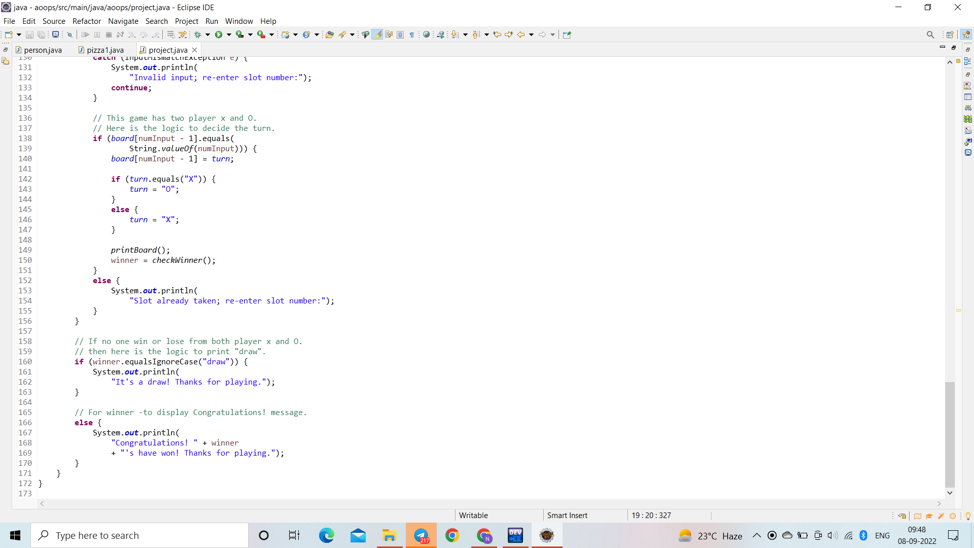This screenshot has width=974, height=548.
Task: Run the project with green play button
Action: [x=219, y=35]
